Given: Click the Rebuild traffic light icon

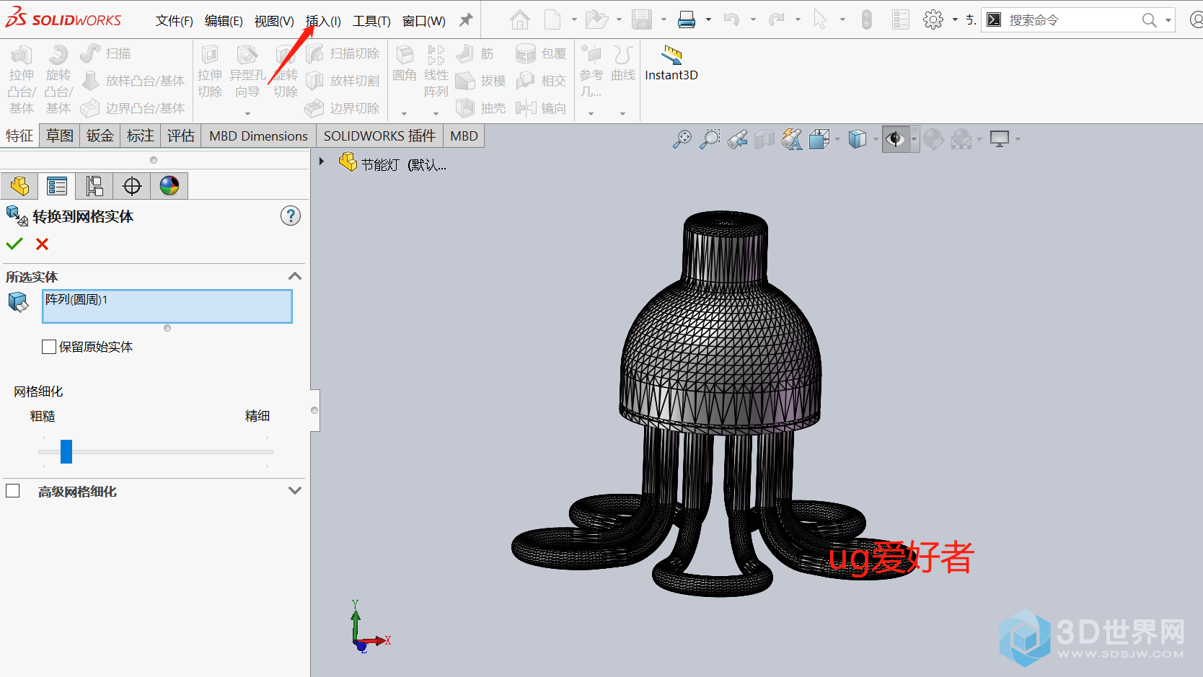Looking at the screenshot, I should pos(867,19).
